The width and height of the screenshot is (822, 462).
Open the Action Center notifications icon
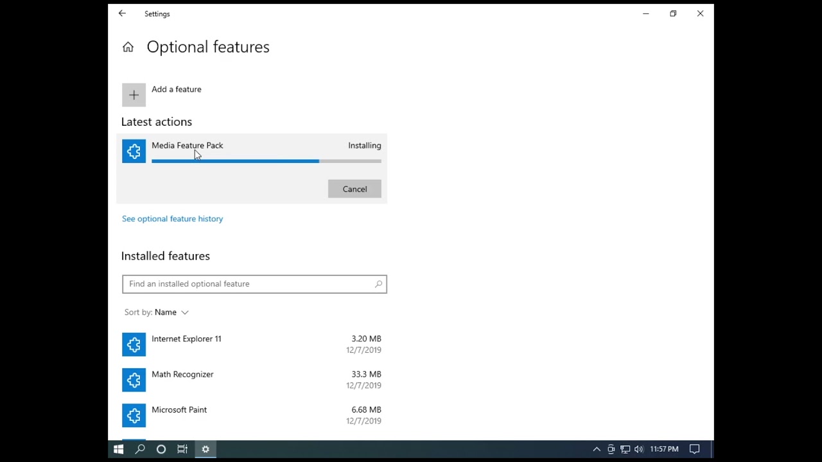click(x=694, y=449)
